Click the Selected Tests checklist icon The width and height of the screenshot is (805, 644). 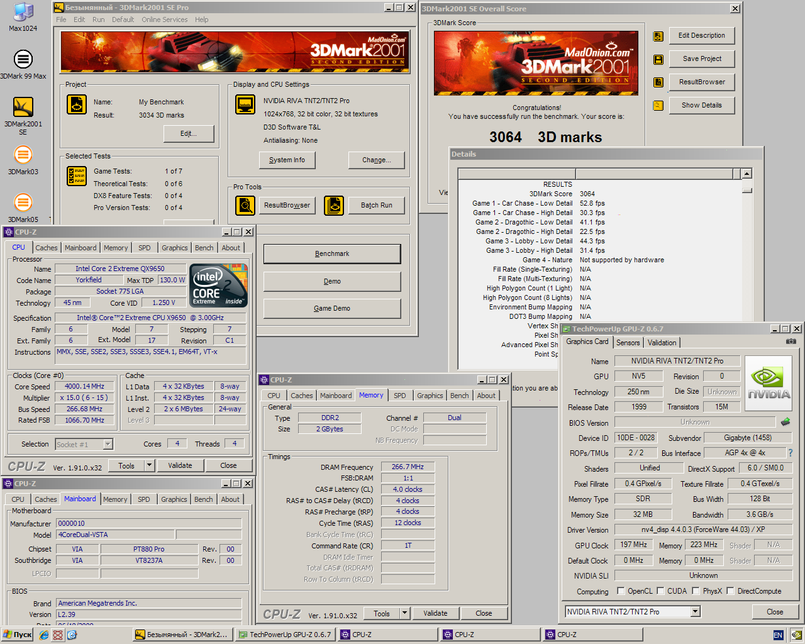pos(77,176)
